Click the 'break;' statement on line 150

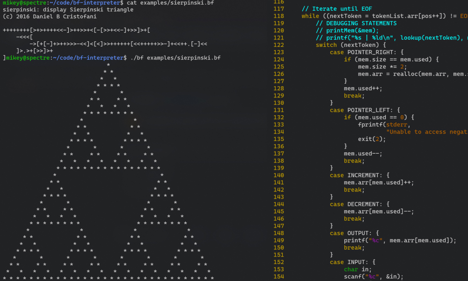point(354,248)
